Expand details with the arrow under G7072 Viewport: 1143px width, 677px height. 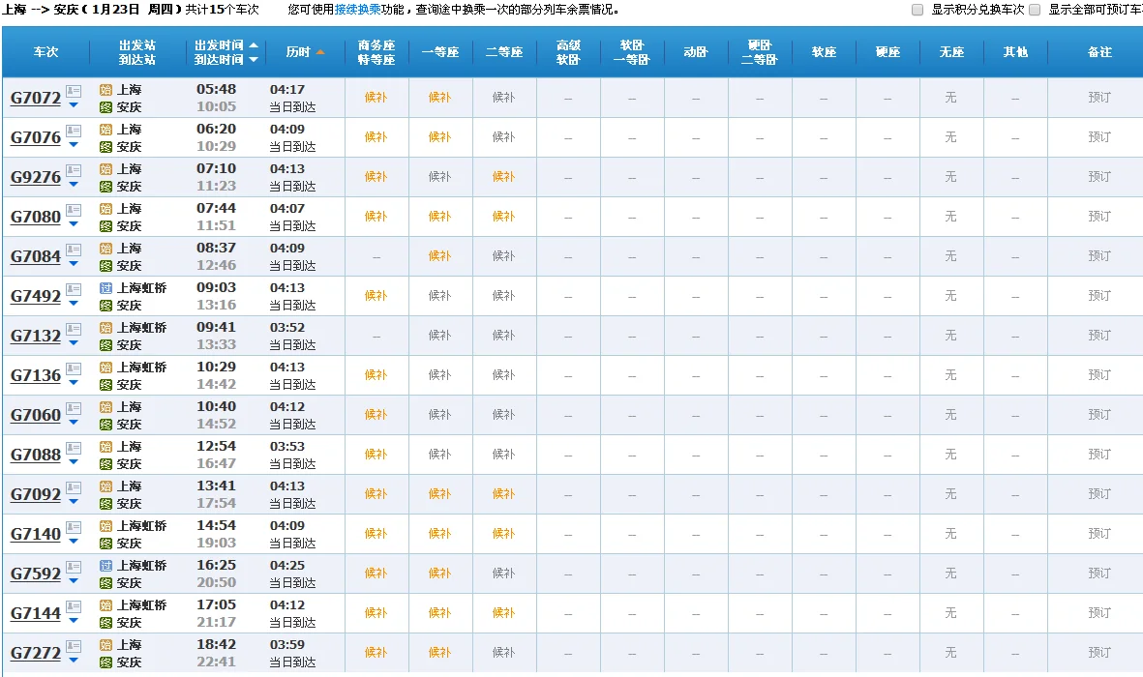(x=74, y=104)
